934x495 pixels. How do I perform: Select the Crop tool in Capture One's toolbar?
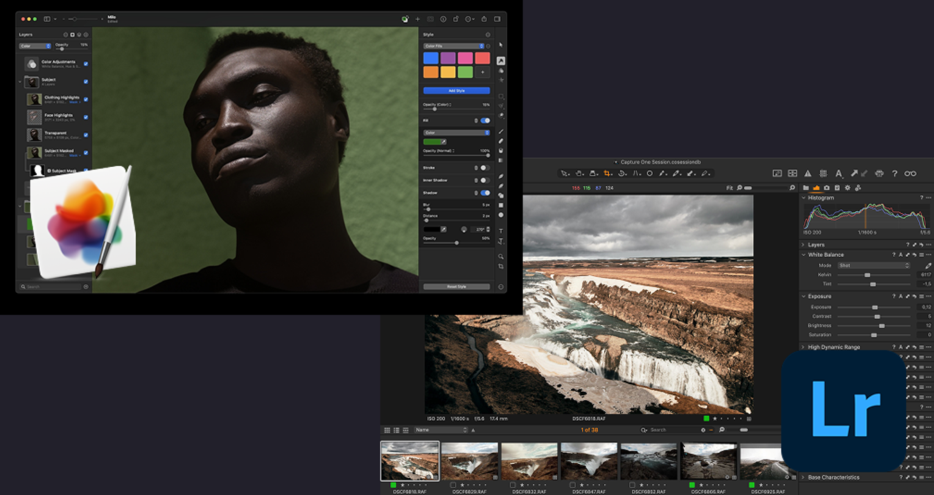click(607, 172)
